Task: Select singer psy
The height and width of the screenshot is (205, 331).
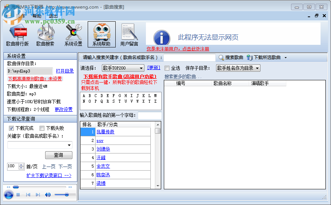Action: (x=100, y=141)
